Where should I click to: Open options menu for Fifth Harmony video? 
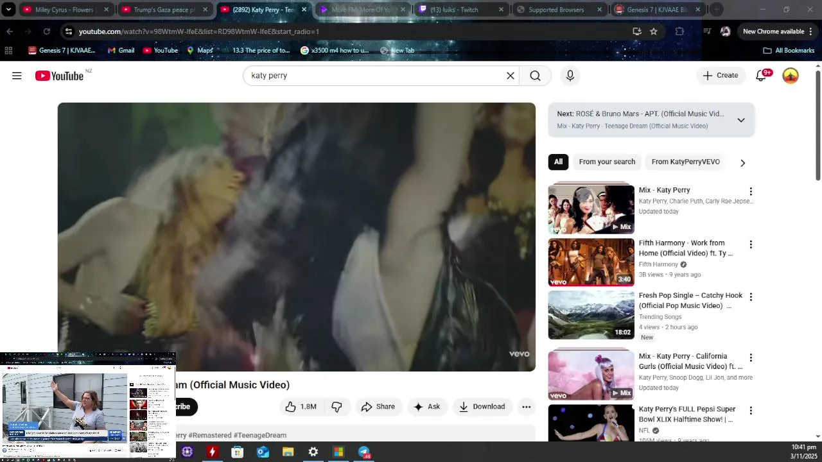click(x=751, y=244)
